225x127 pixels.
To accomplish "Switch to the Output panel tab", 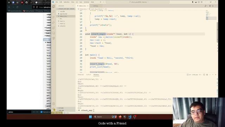I will coord(89,74).
